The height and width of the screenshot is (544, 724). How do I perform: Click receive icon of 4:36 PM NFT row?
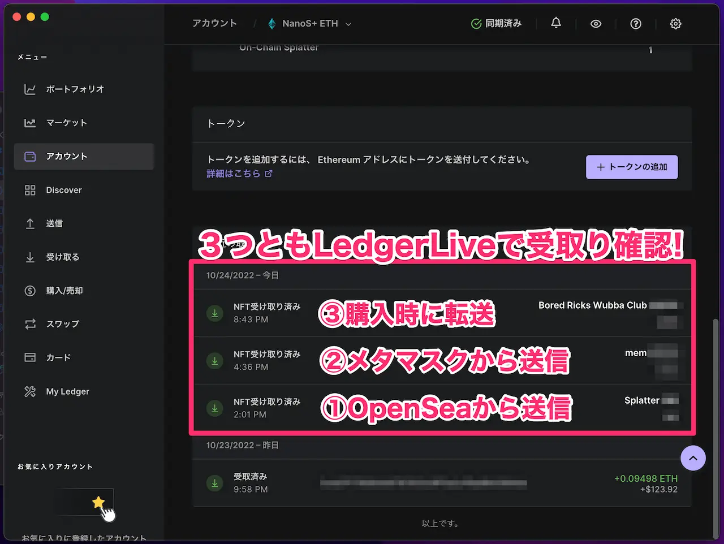pos(215,360)
